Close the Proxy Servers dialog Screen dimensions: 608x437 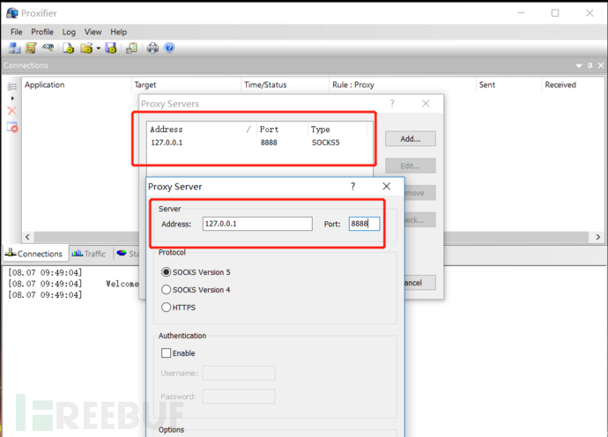click(426, 104)
